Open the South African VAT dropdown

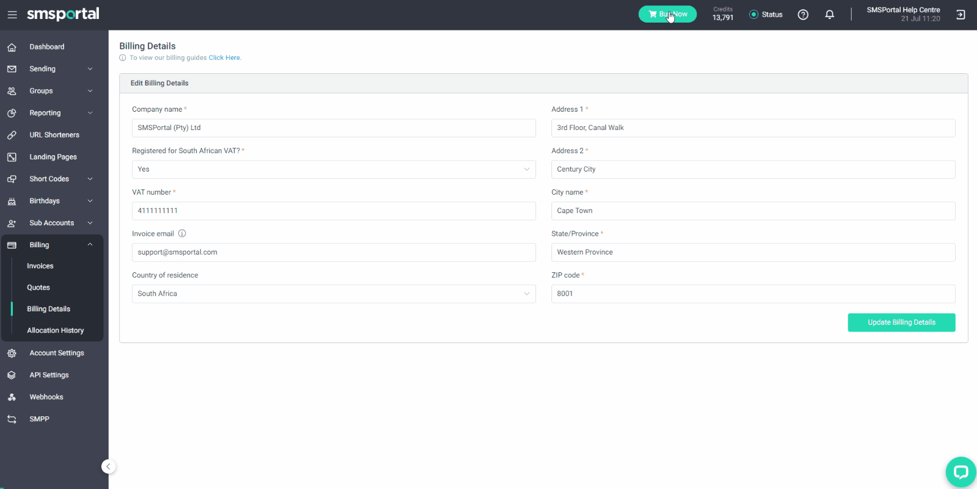(x=334, y=169)
